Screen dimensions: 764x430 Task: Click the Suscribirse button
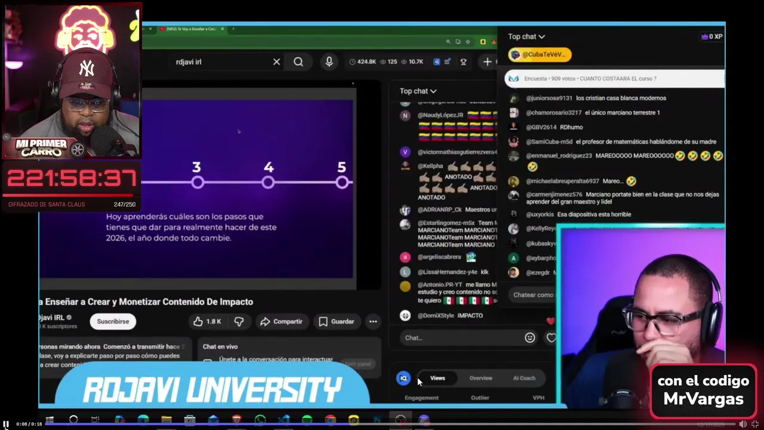click(113, 321)
